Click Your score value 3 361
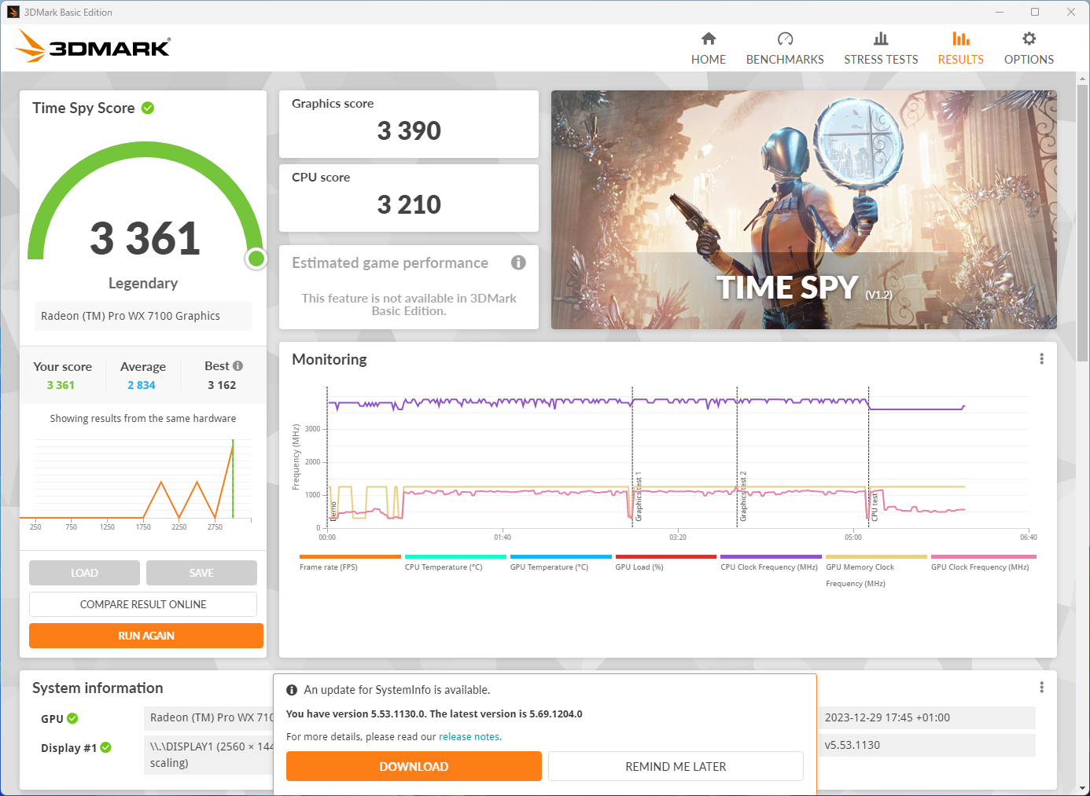The image size is (1090, 796). (x=61, y=385)
